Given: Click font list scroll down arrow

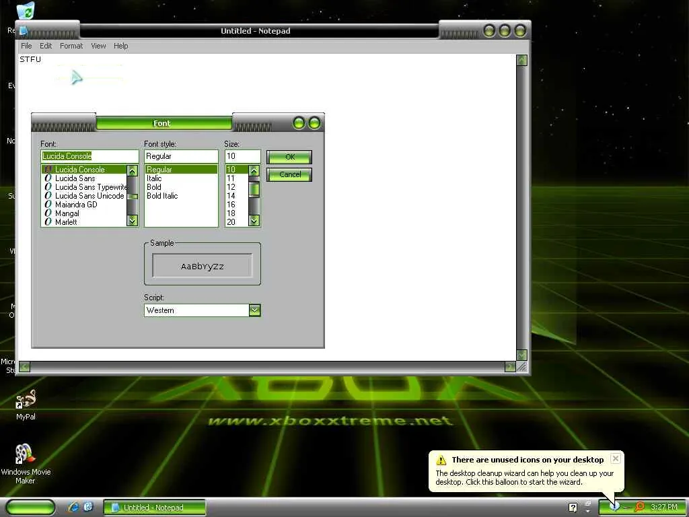Looking at the screenshot, I should click(133, 220).
